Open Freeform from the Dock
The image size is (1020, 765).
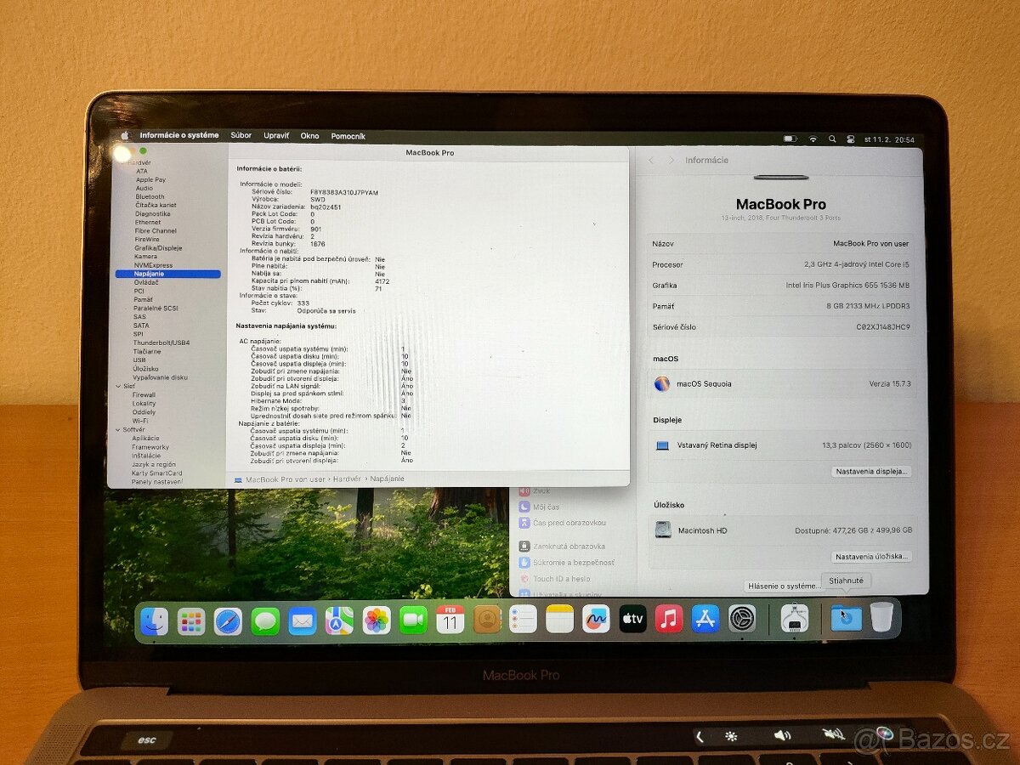pos(596,619)
